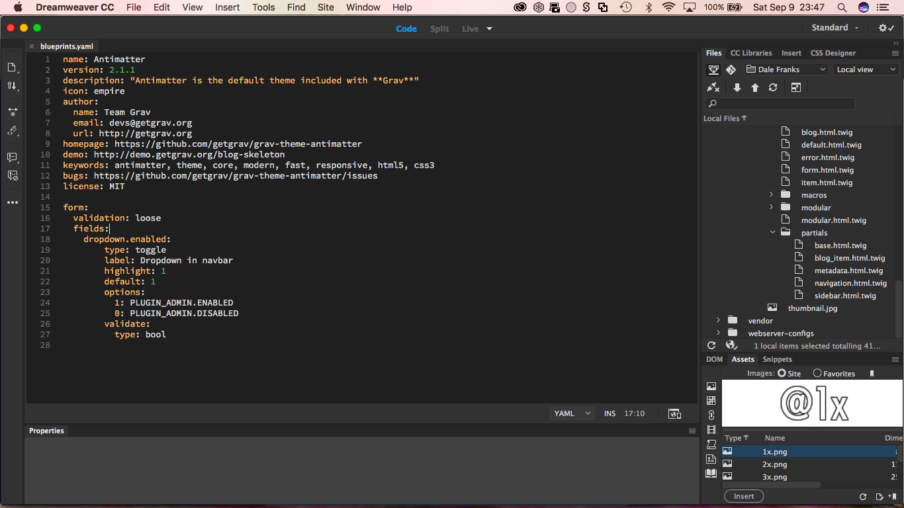The width and height of the screenshot is (904, 508).
Task: Click the Synchronize icon in Files toolbar
Action: [x=772, y=87]
